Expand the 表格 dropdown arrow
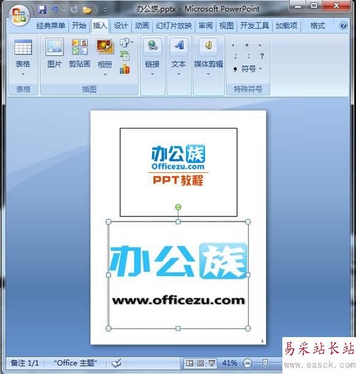 [23, 74]
